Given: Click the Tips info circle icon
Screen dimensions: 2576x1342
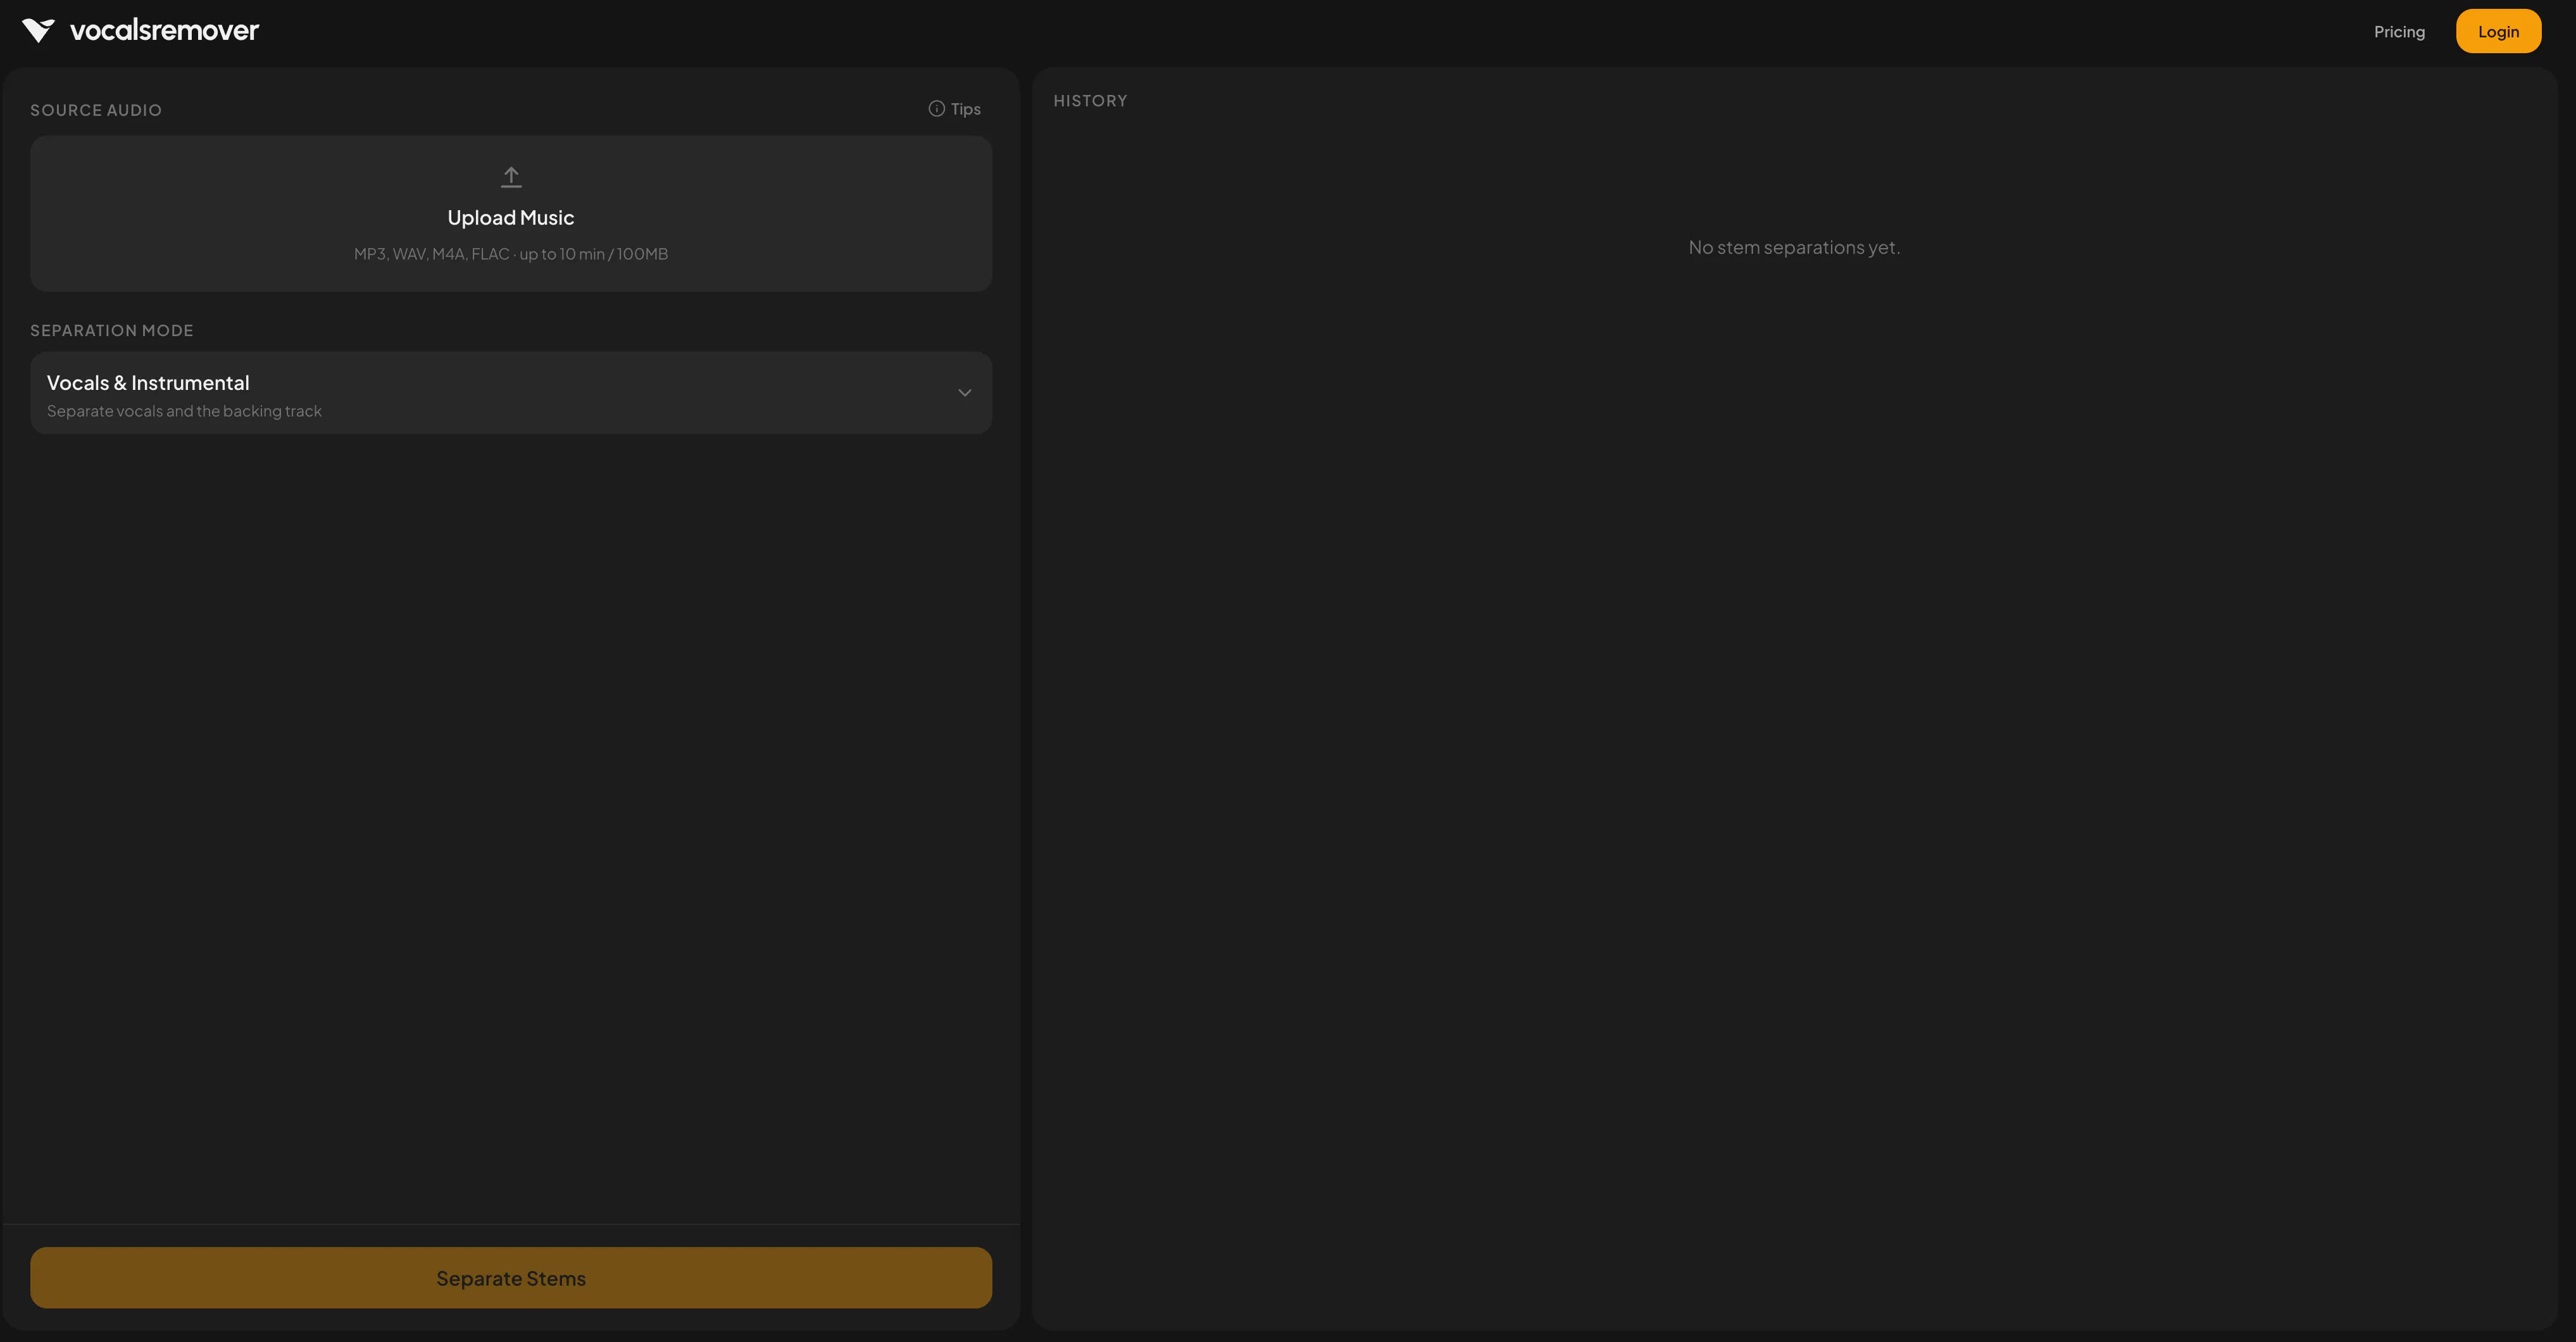Looking at the screenshot, I should pos(936,109).
